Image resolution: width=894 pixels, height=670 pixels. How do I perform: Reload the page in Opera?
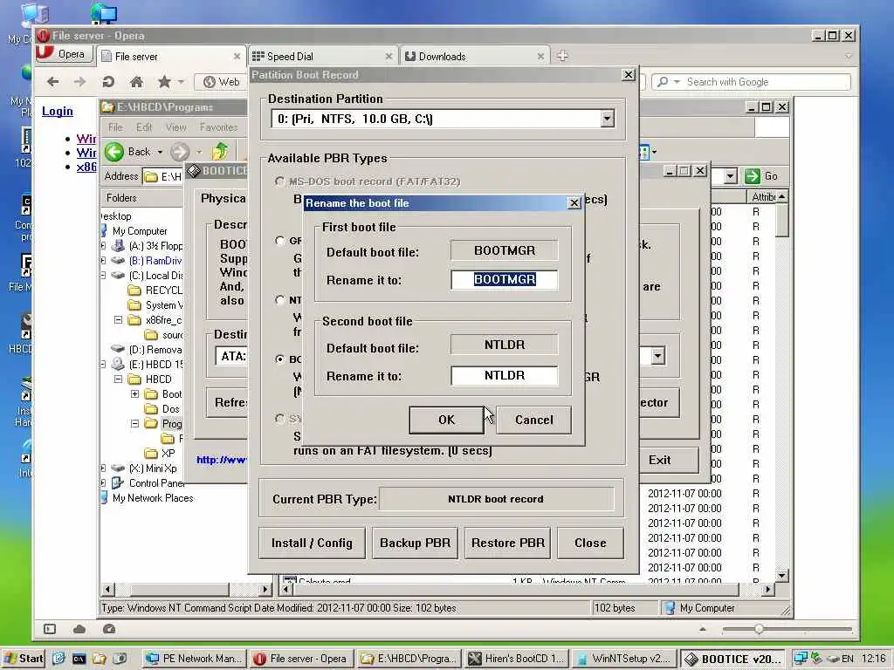[x=108, y=82]
